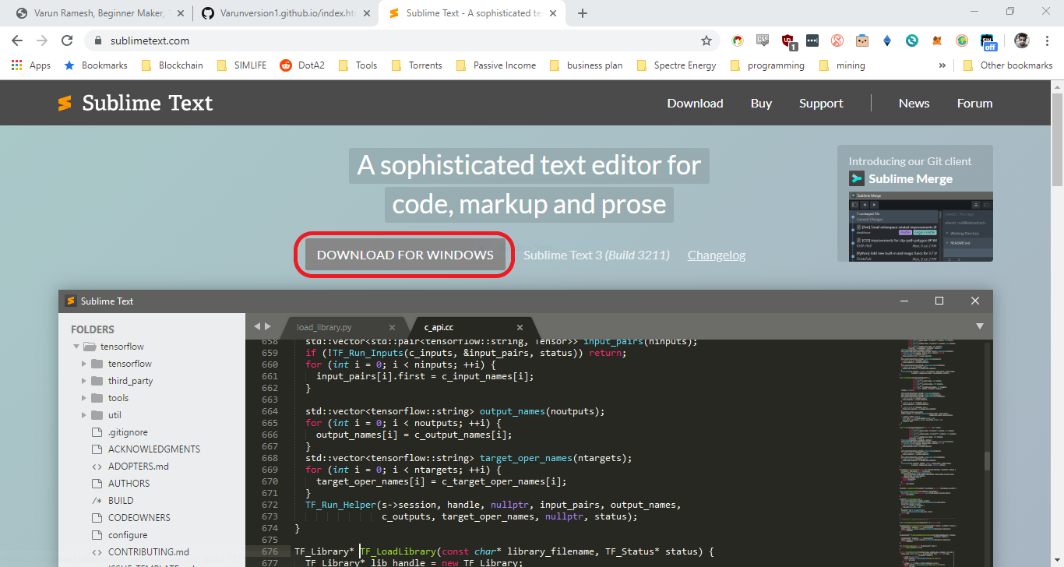
Task: Open the ACKNOWLEDGMENTS file
Action: pos(146,449)
